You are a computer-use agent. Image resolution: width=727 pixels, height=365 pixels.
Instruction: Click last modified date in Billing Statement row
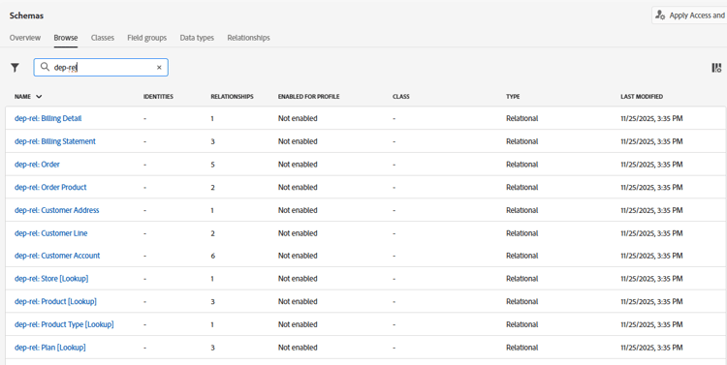(x=651, y=141)
